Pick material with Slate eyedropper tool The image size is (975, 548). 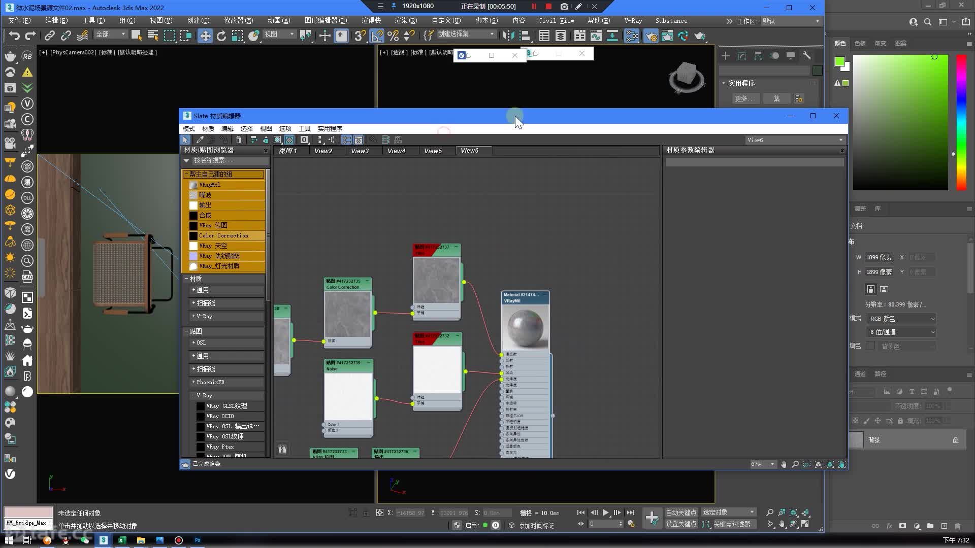(x=200, y=140)
